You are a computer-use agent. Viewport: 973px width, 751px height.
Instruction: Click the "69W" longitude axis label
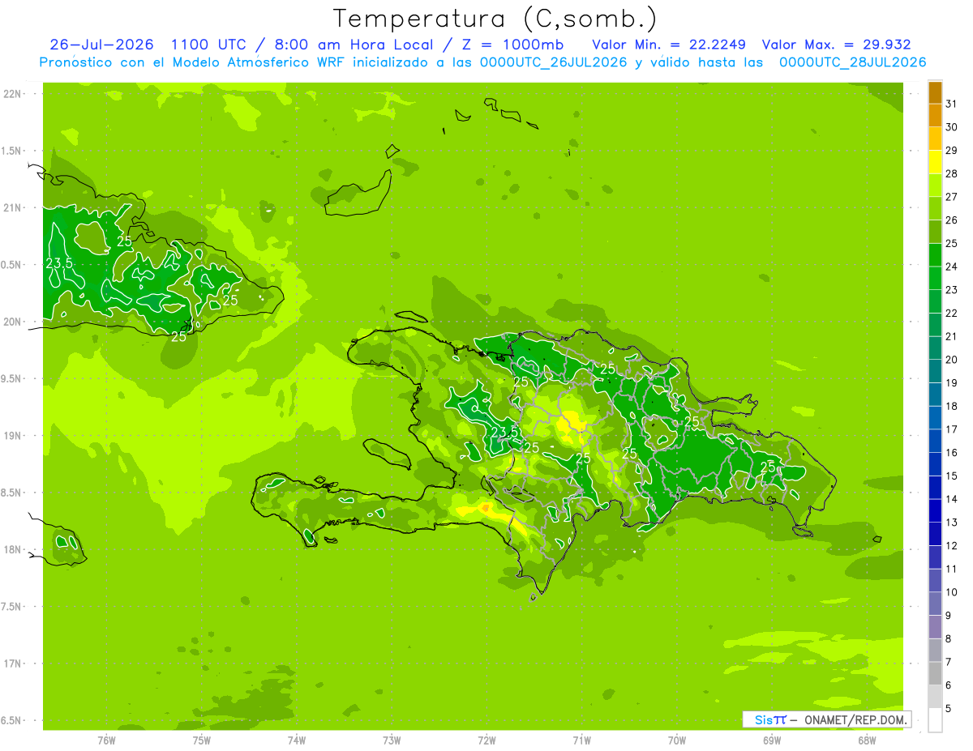click(x=772, y=740)
